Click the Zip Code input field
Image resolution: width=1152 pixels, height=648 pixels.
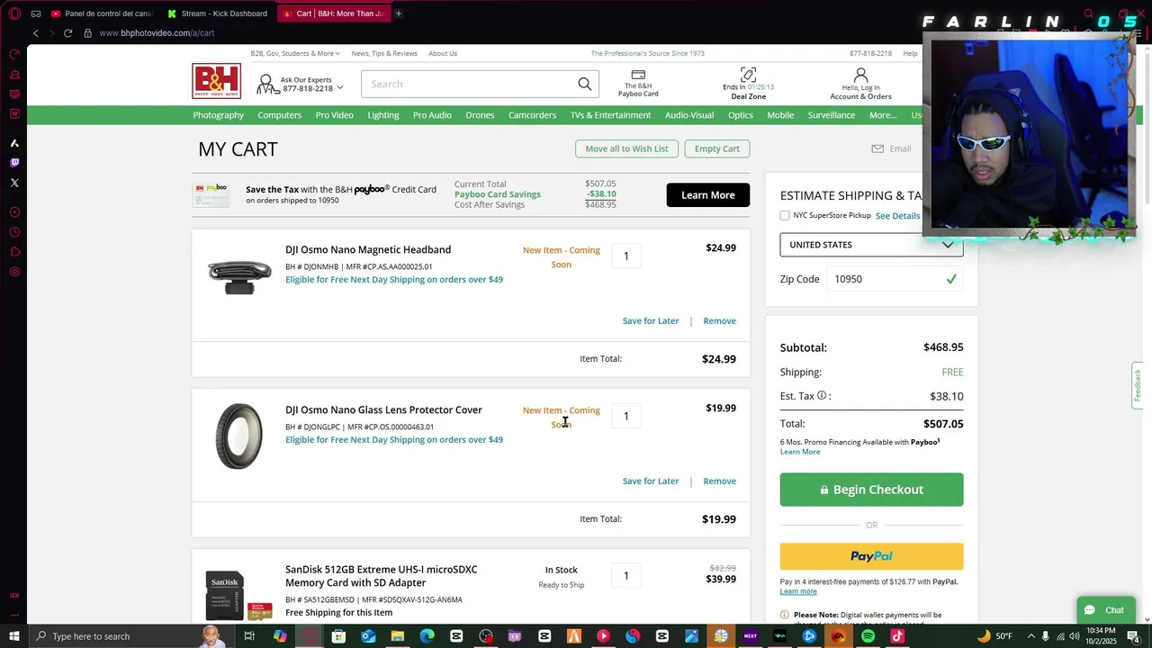pos(895,279)
